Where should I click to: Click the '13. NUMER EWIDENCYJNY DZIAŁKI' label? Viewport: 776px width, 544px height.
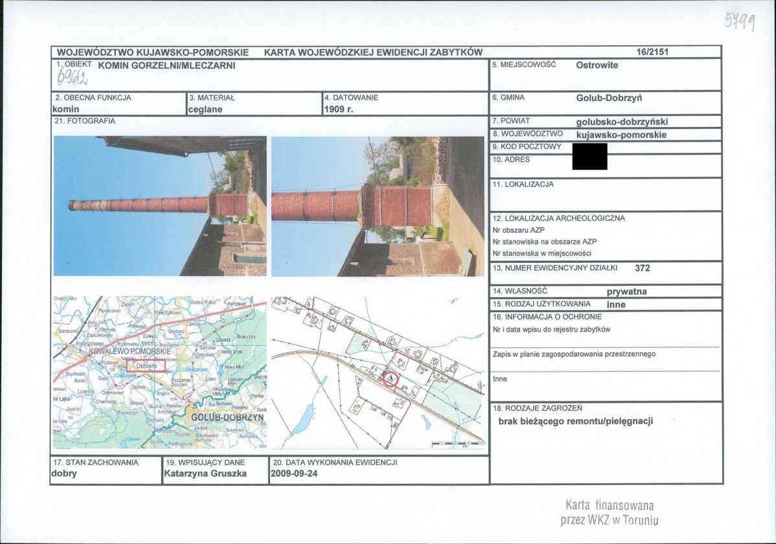click(554, 268)
